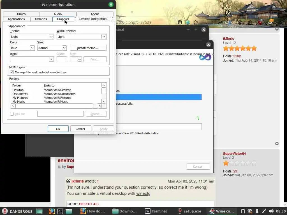Launch Firefox from taskbar launcher
This screenshot has width=287, height=215.
coord(52,211)
